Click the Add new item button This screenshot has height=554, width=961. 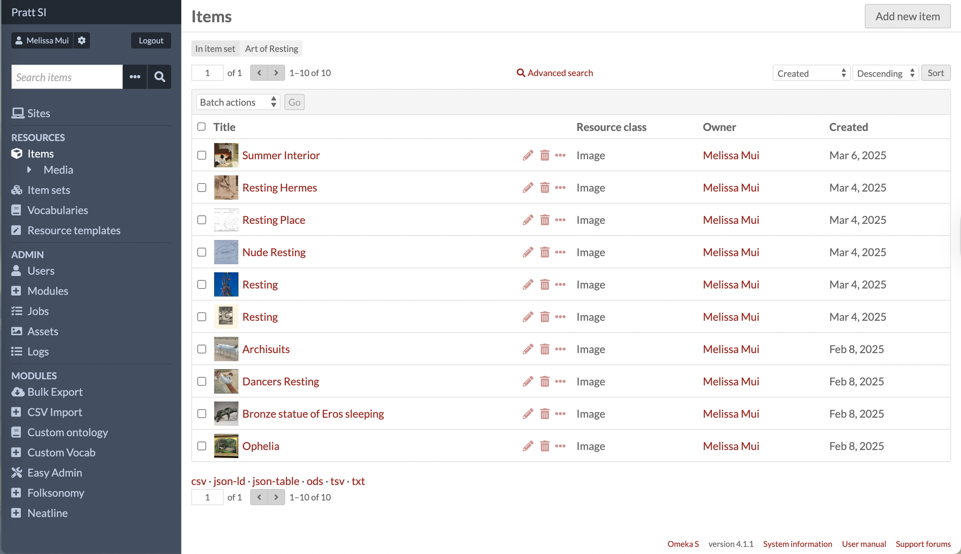907,16
